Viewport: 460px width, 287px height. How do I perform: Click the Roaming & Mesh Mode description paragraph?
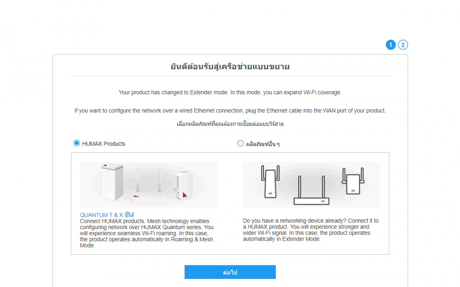147,233
